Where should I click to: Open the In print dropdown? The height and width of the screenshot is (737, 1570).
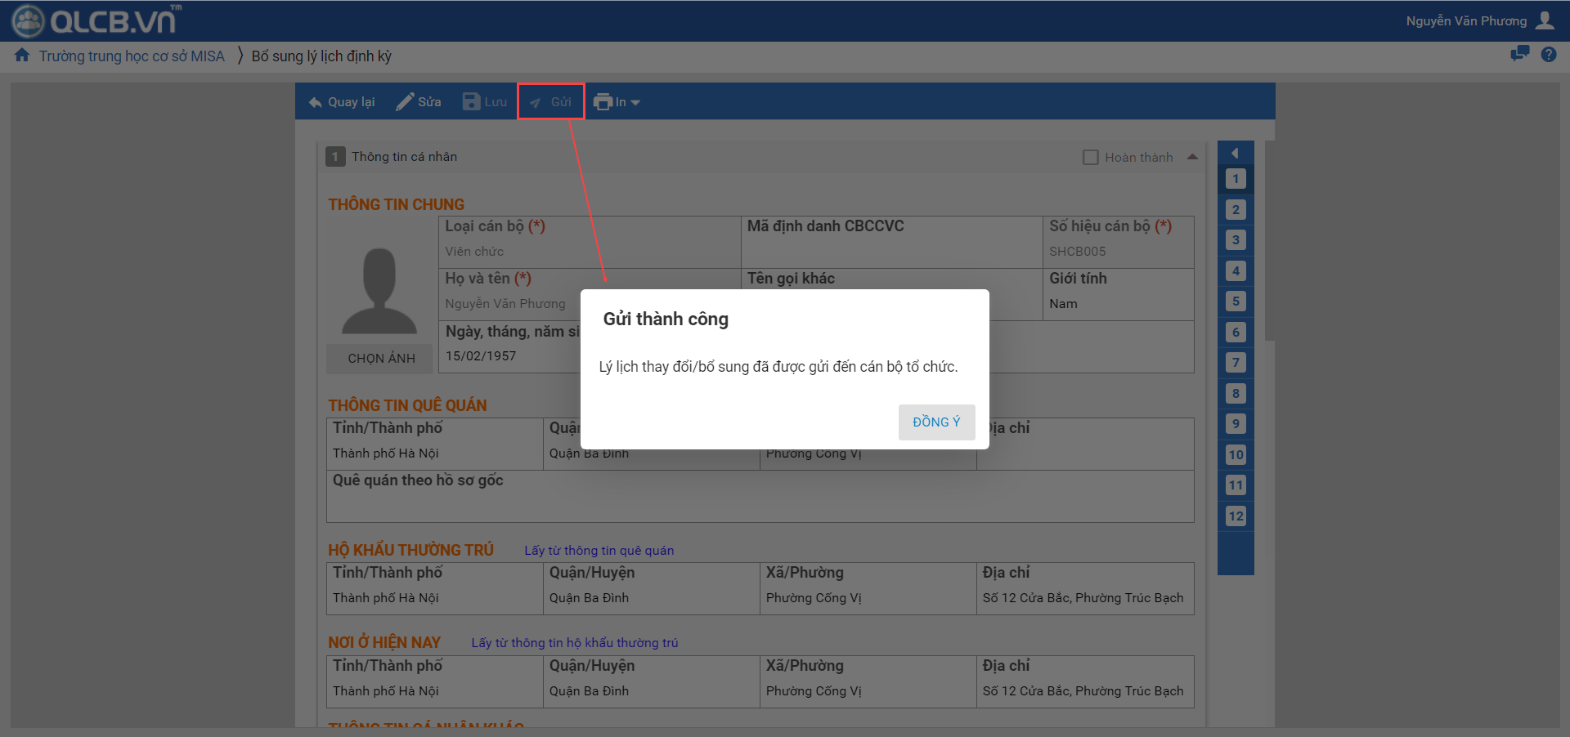[616, 102]
